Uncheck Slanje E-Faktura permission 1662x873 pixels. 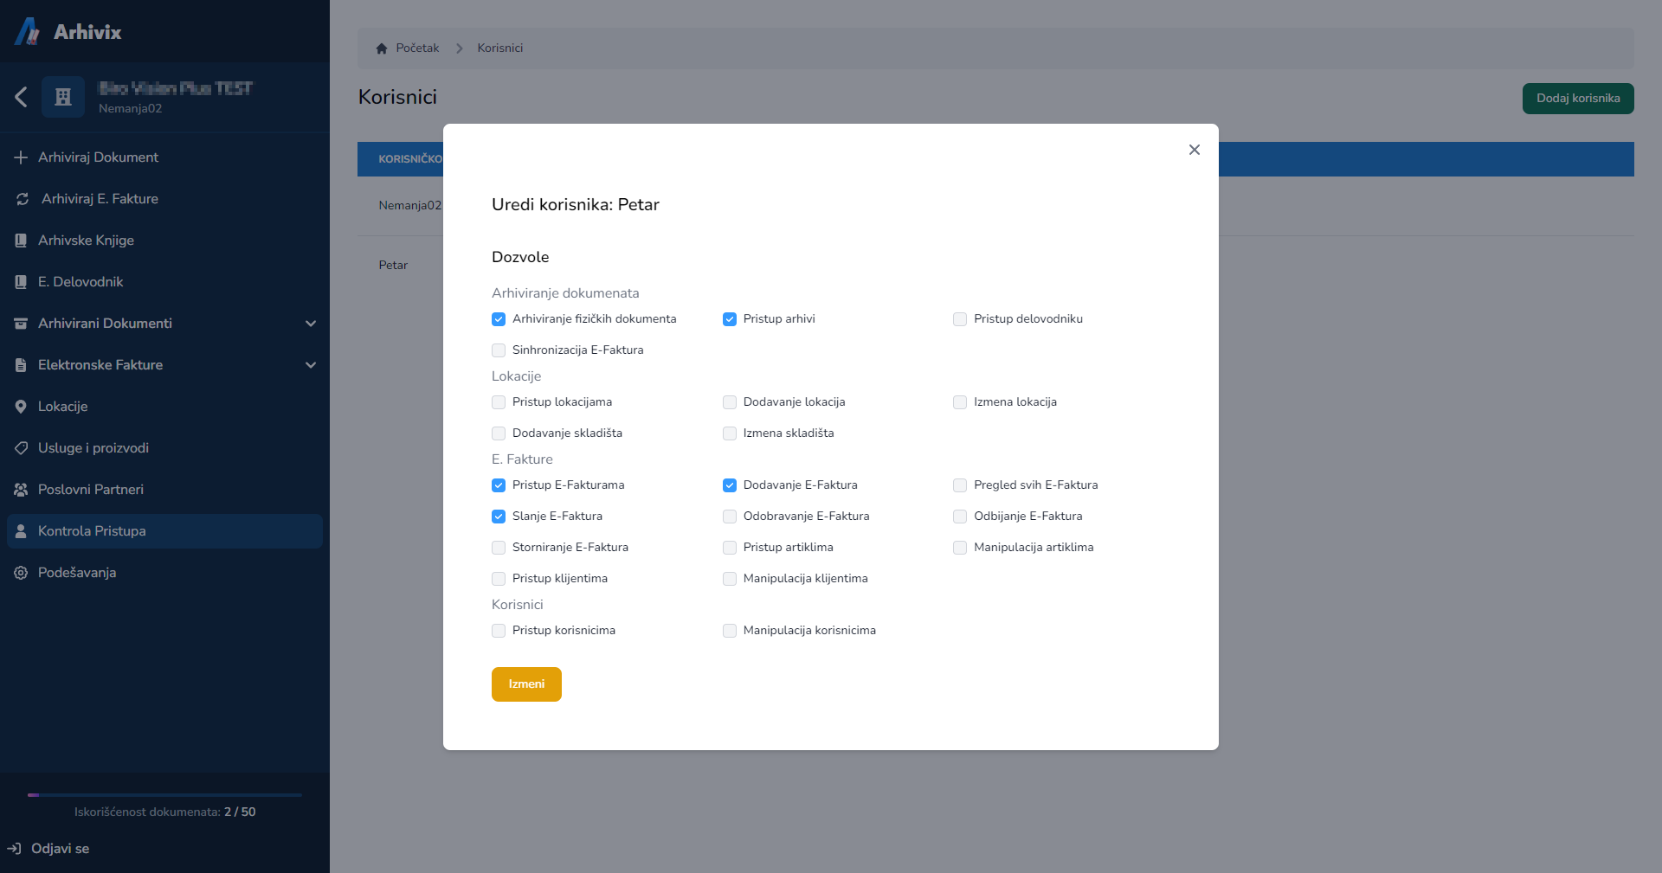pos(499,517)
